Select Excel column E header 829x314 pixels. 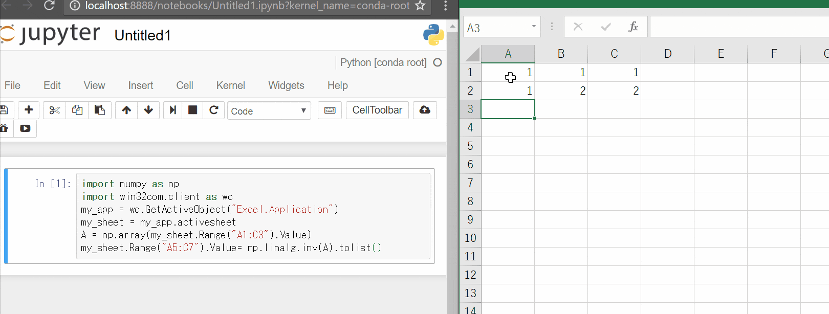721,54
